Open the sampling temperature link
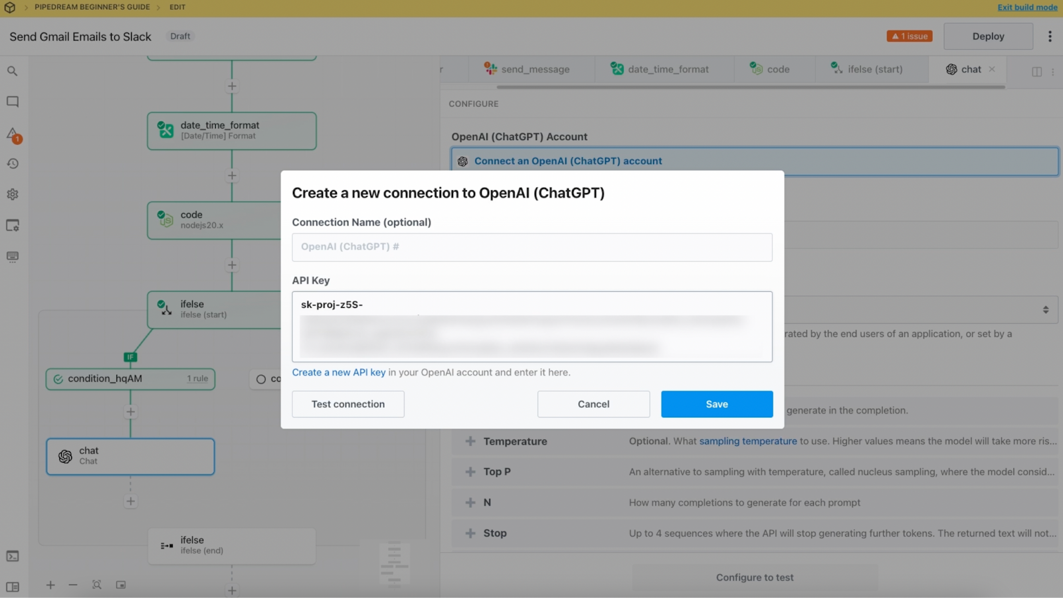The image size is (1063, 598). pyautogui.click(x=747, y=441)
